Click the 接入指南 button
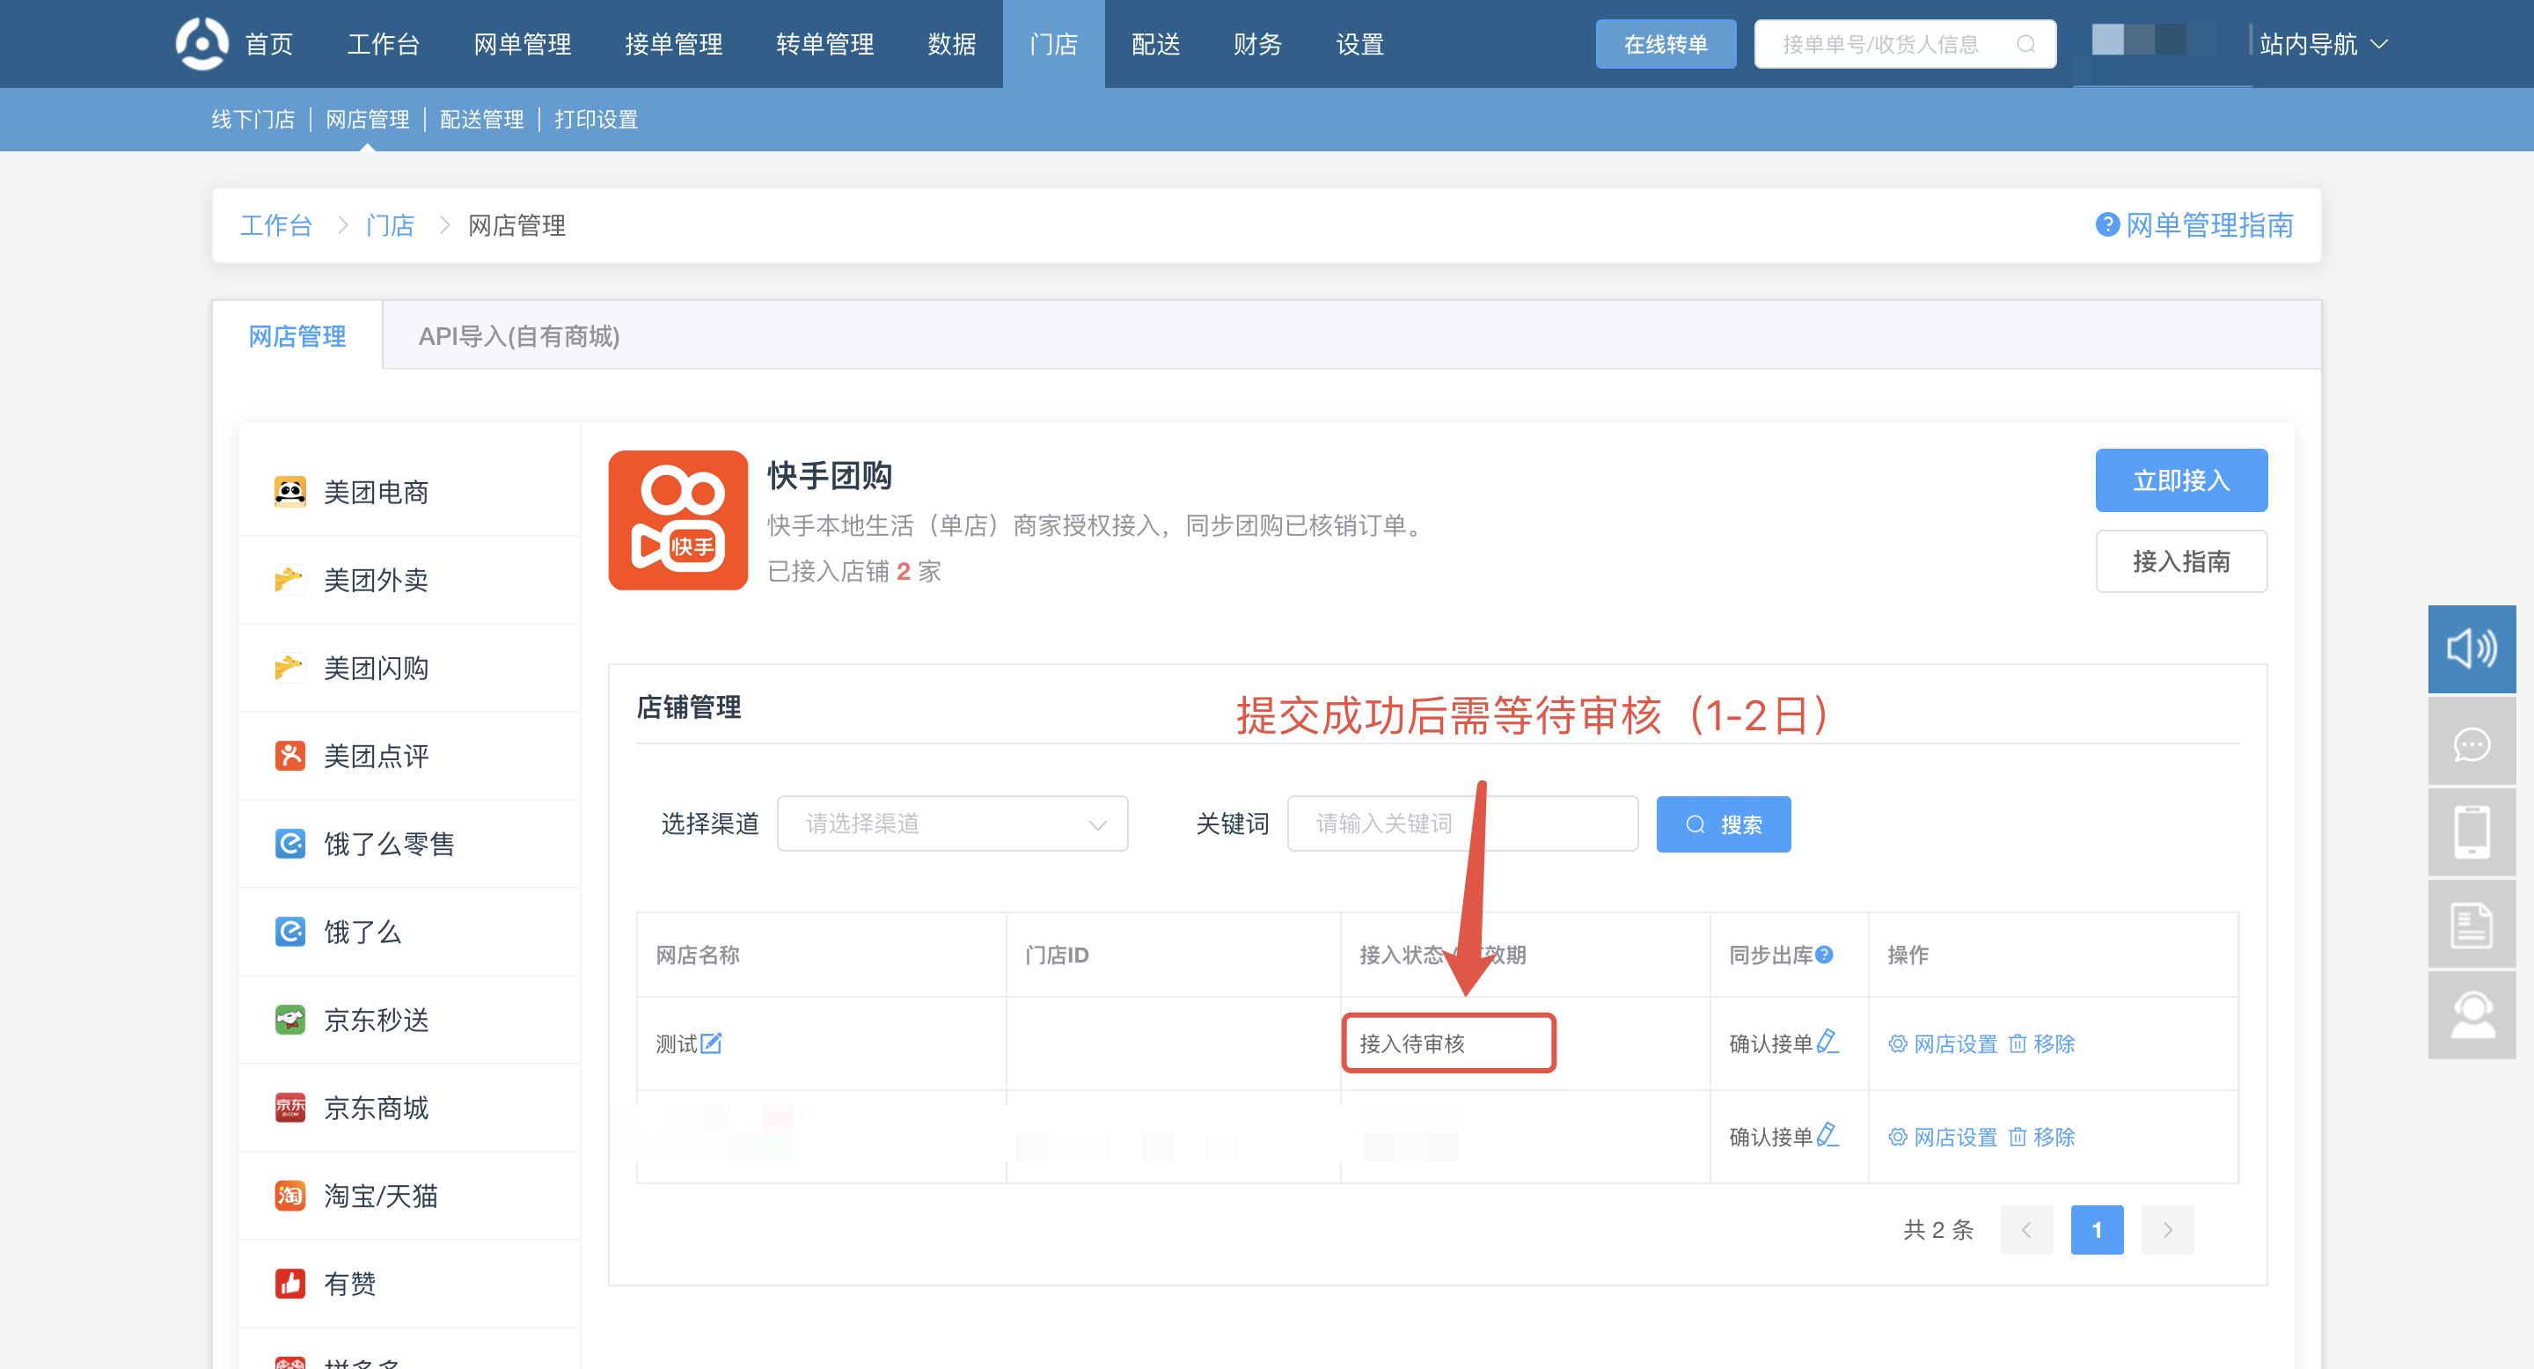Viewport: 2534px width, 1369px height. 2181,561
